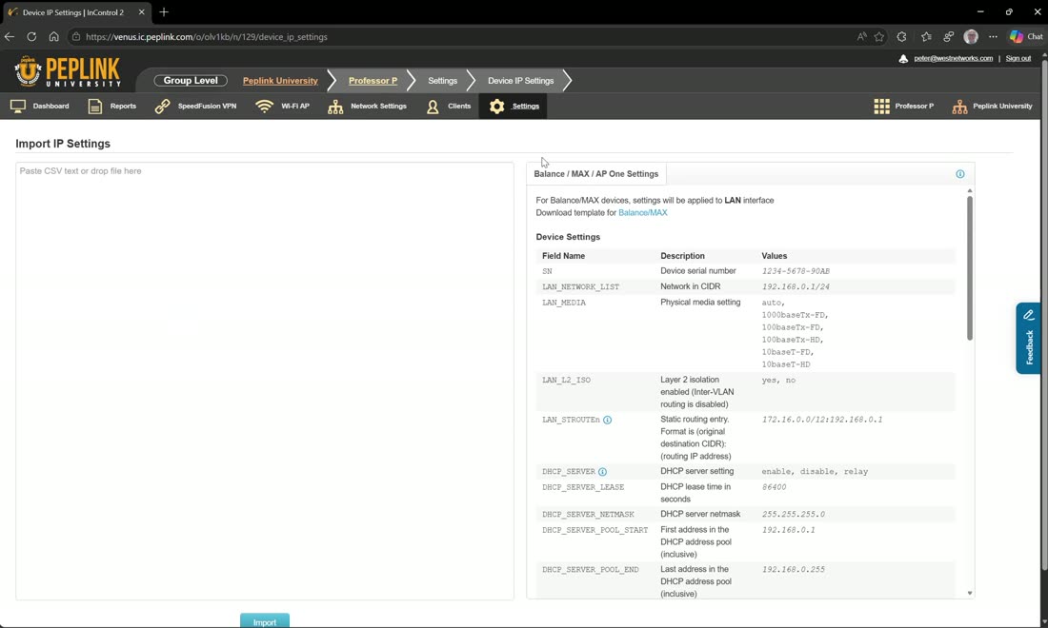Refresh the browser page

[31, 37]
